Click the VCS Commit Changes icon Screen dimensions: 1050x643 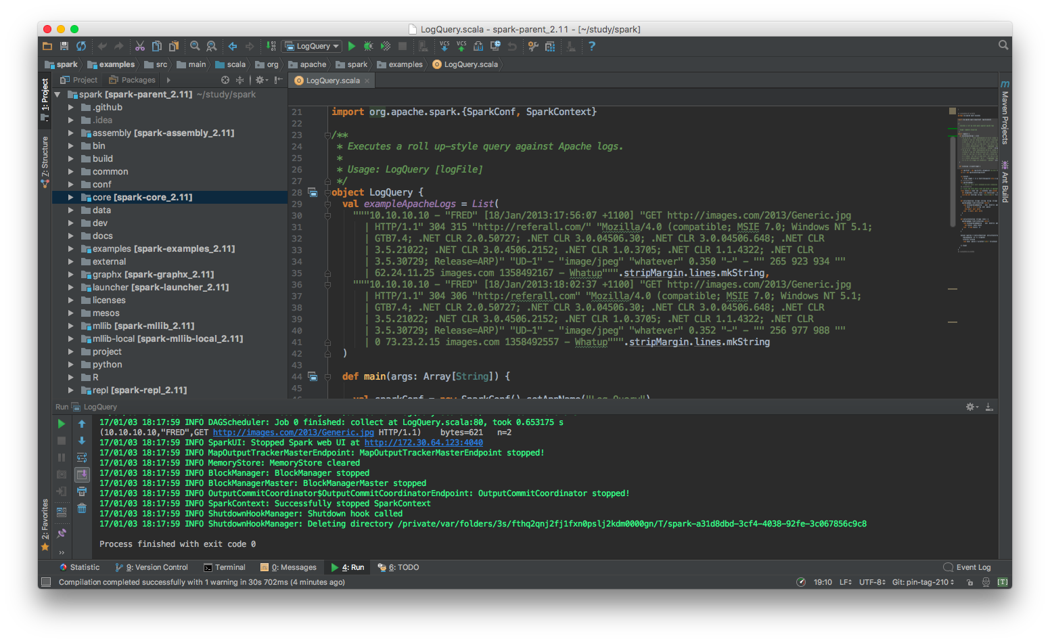(x=461, y=46)
